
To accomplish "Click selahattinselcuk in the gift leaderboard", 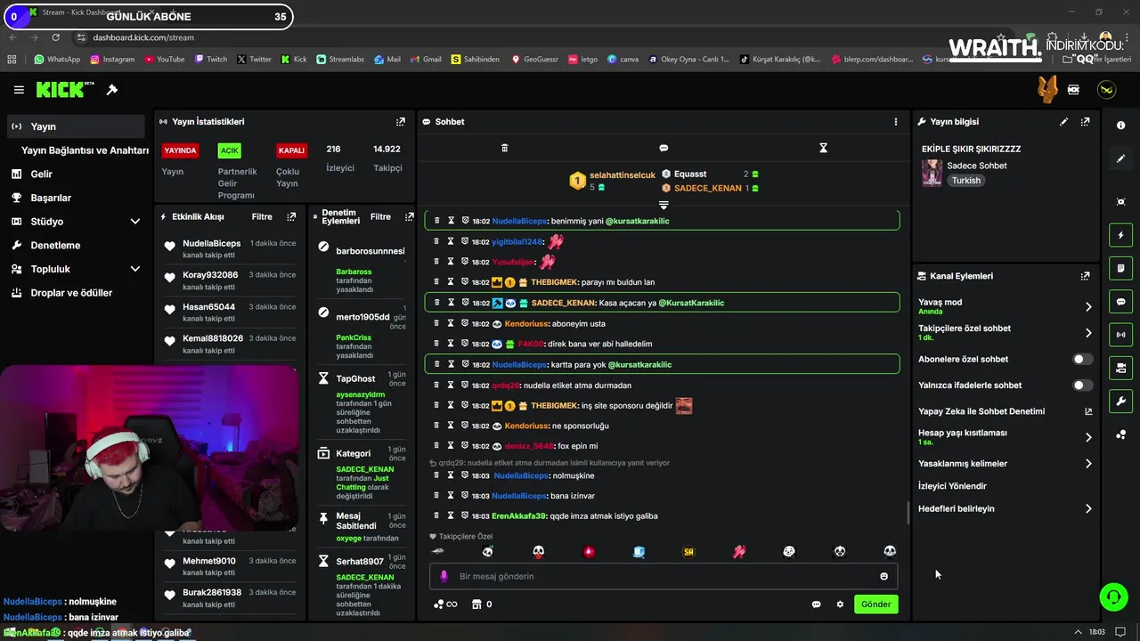I will pyautogui.click(x=622, y=175).
